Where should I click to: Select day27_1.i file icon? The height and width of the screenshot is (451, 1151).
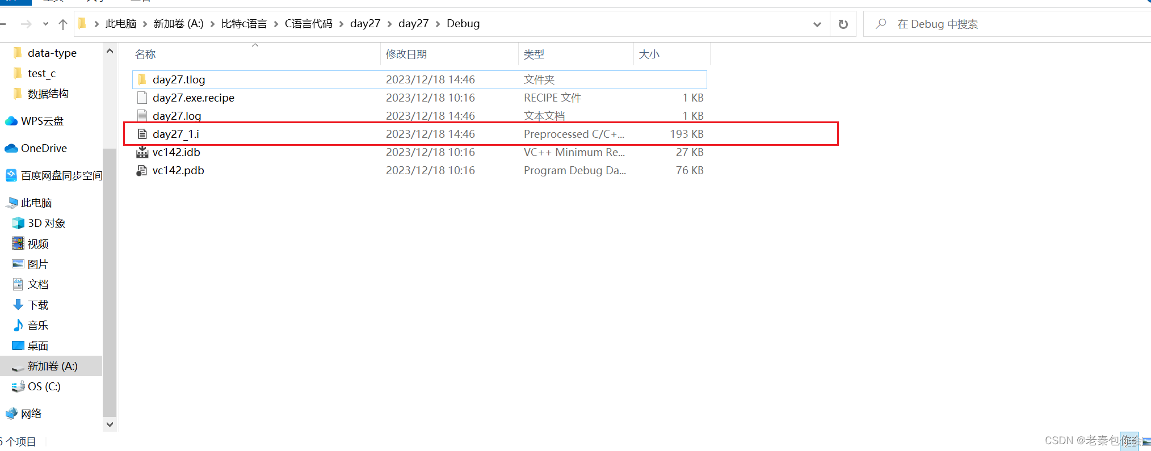[x=142, y=134]
